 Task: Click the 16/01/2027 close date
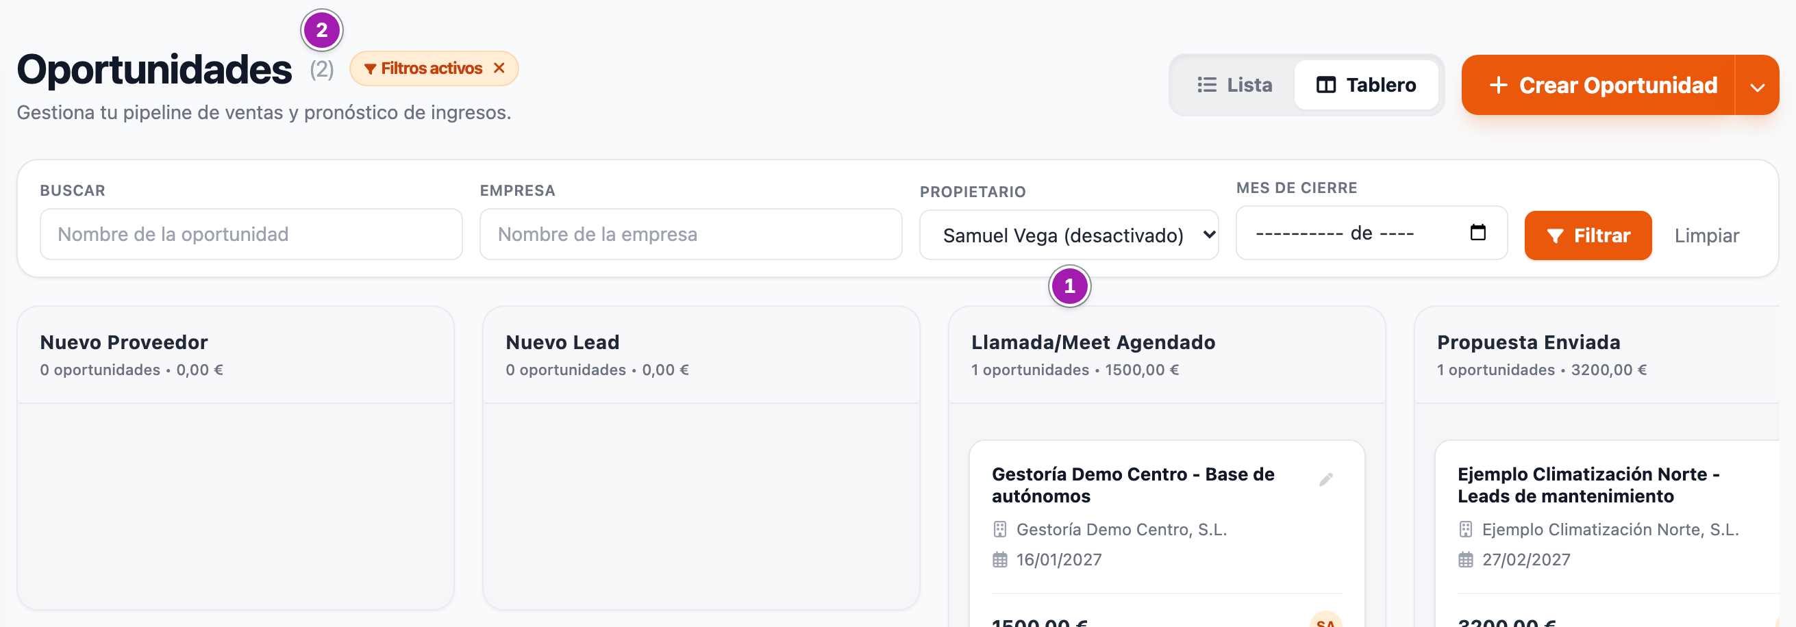pyautogui.click(x=1058, y=559)
